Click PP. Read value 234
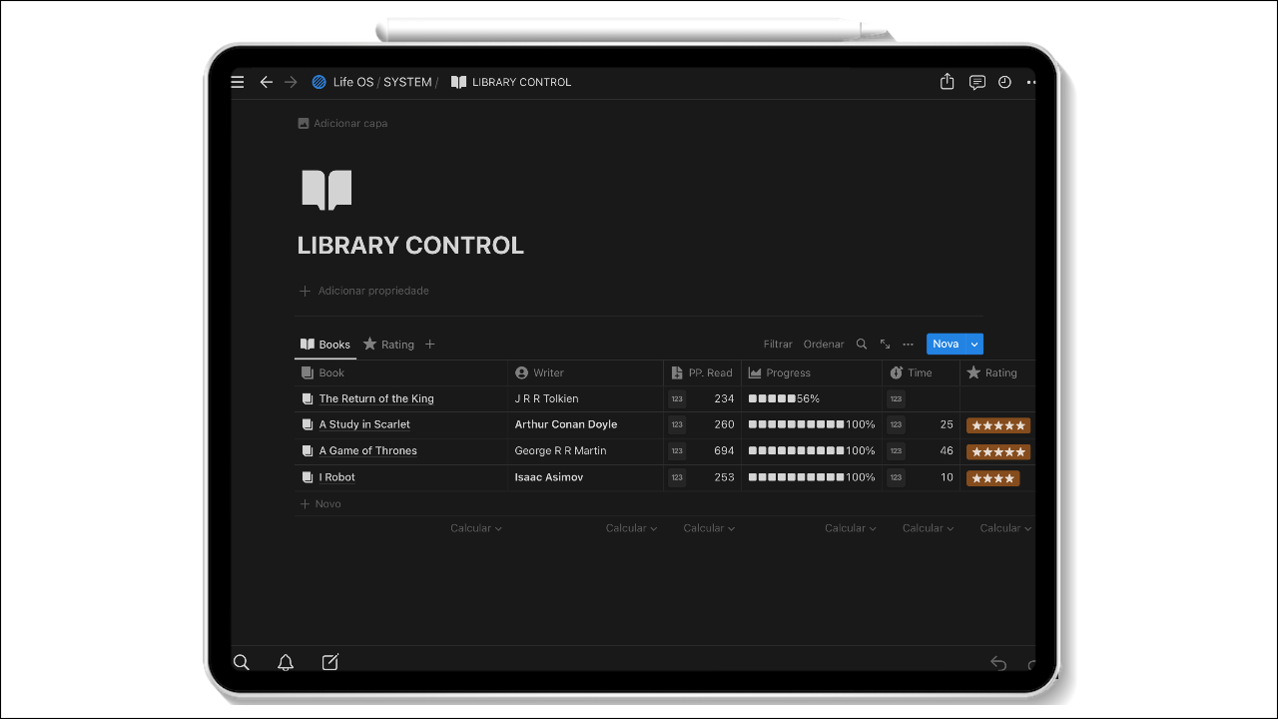 coord(725,398)
